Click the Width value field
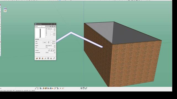Image resolution: width=177 pixels, height=99 pixels. [53, 42]
